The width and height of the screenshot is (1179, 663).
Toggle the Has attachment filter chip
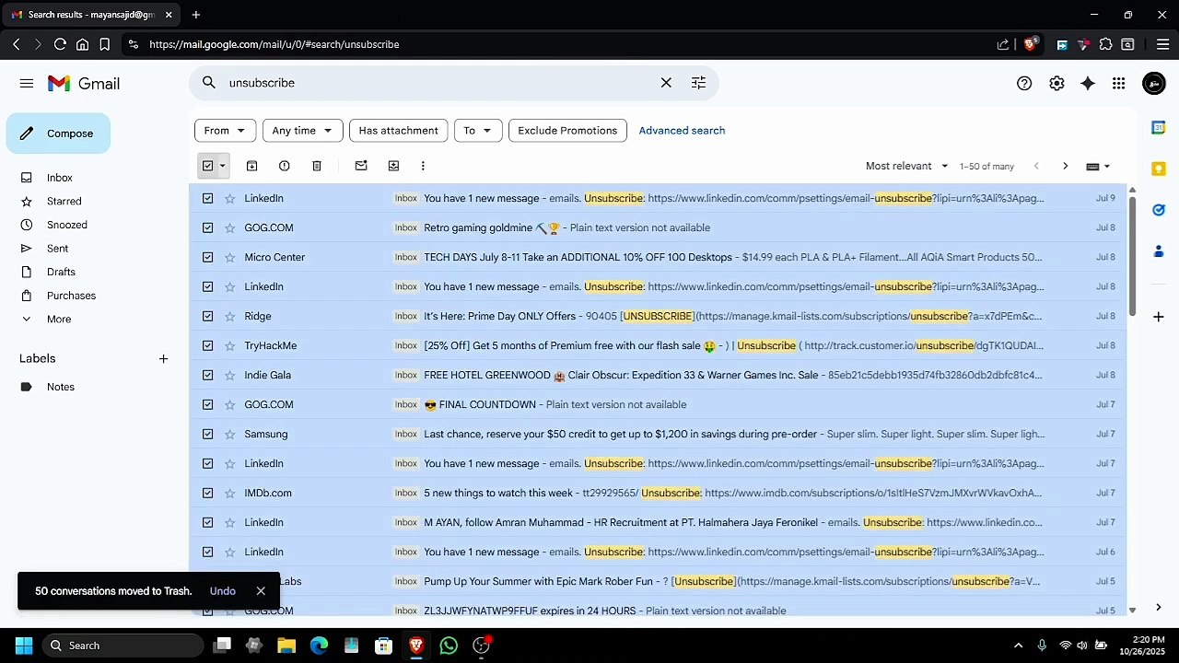point(399,131)
